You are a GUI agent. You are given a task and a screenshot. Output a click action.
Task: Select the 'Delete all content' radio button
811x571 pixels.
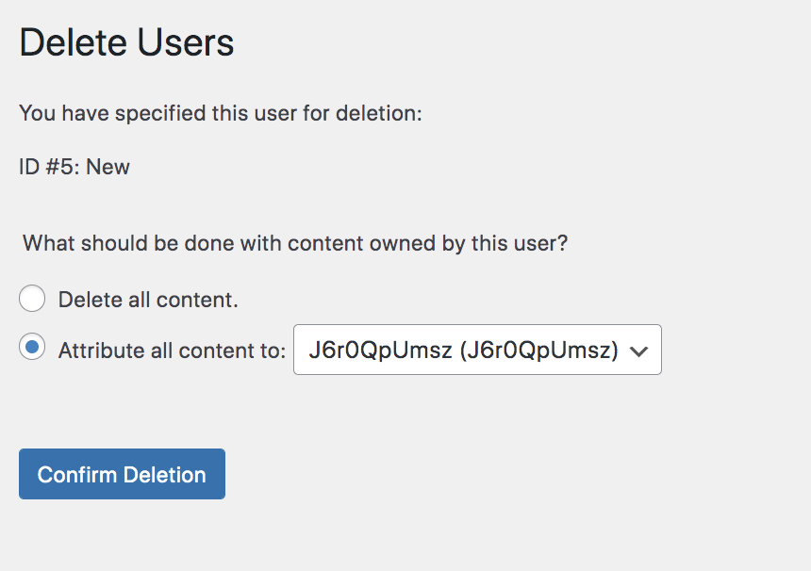(x=32, y=298)
